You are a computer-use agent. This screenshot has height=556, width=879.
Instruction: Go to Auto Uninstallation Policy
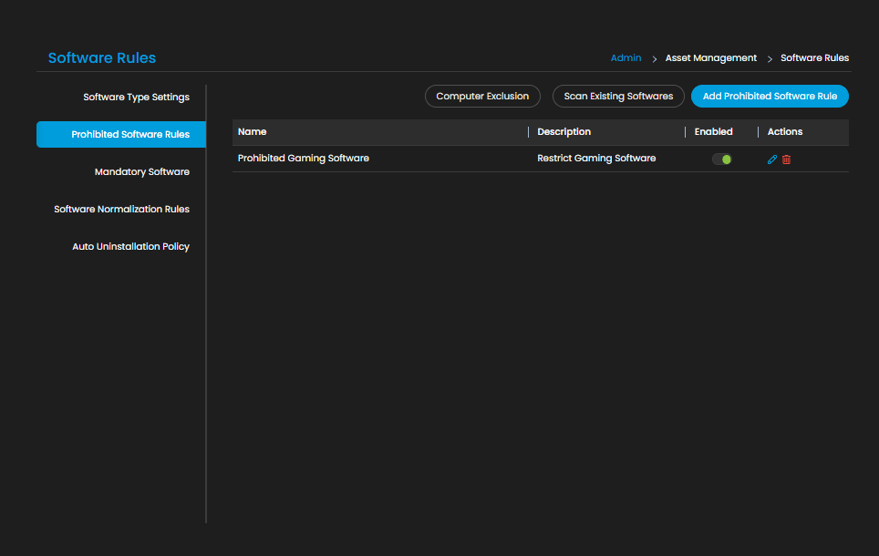[x=130, y=247]
